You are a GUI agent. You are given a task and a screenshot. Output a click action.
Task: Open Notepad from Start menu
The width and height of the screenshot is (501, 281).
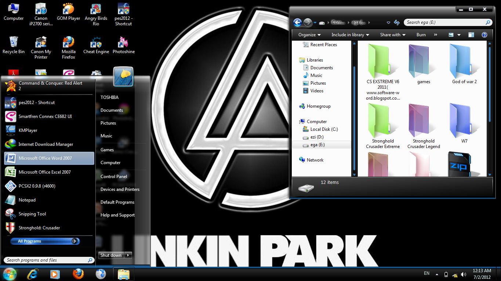(49, 200)
